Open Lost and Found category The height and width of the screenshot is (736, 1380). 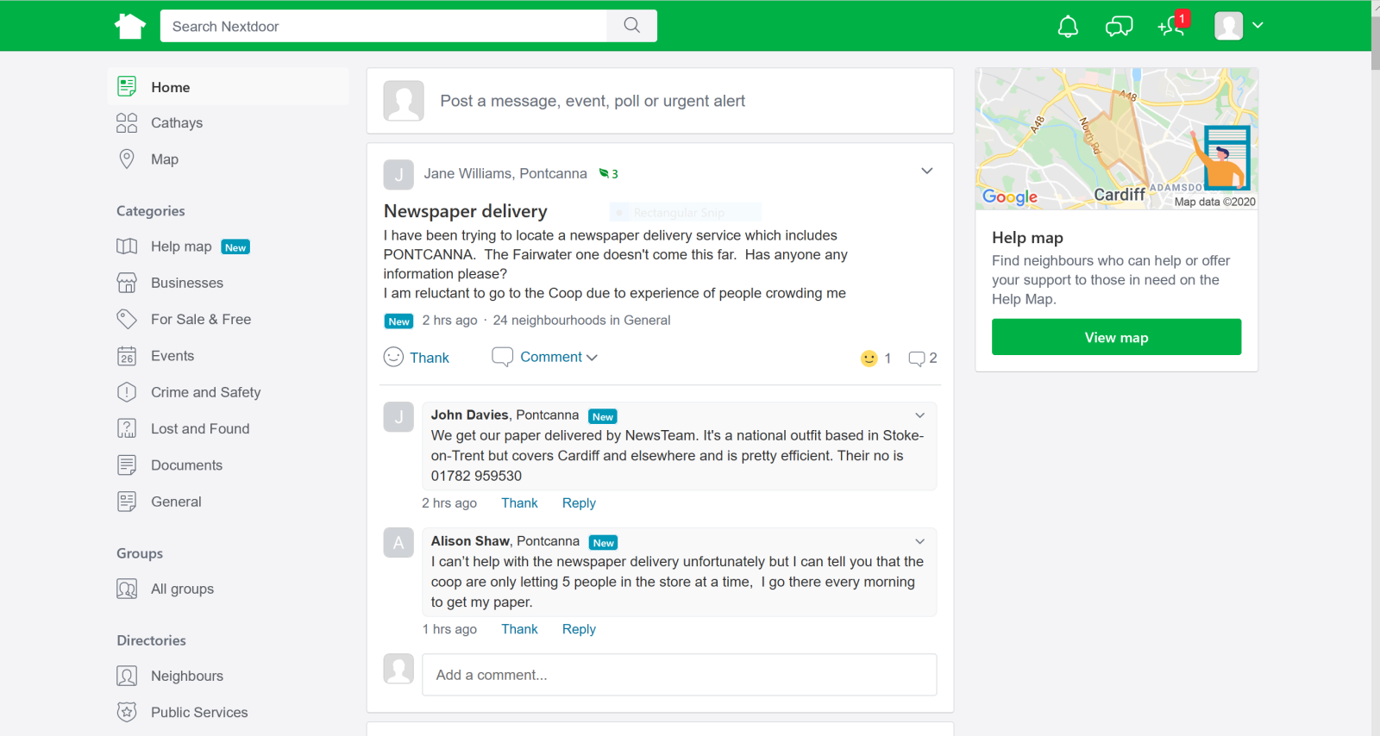pos(200,428)
